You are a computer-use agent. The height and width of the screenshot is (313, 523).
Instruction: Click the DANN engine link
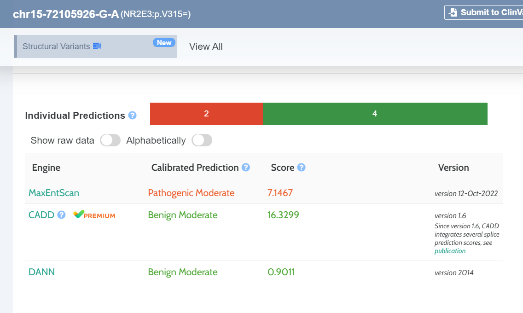coord(41,272)
